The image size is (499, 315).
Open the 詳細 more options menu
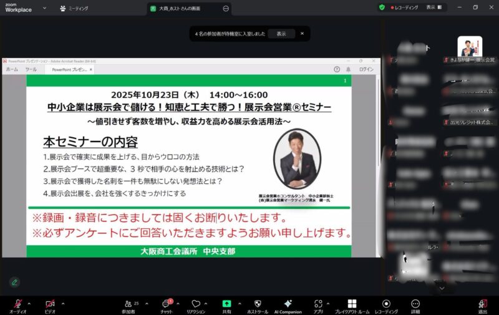415,304
